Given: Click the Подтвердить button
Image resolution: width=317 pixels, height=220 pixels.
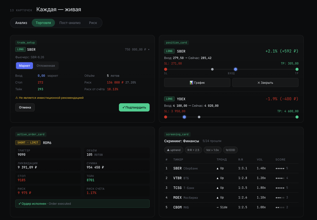Looking at the screenshot, I should point(134,107).
